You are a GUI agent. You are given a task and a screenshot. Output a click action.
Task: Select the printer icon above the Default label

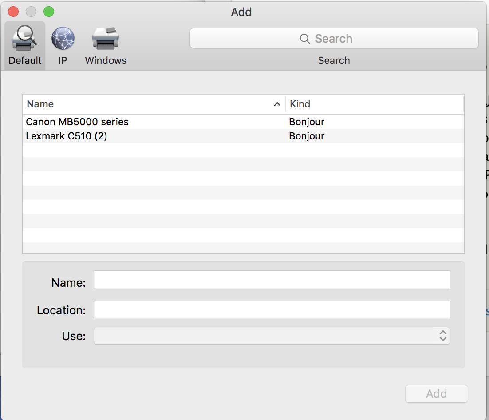coord(24,38)
